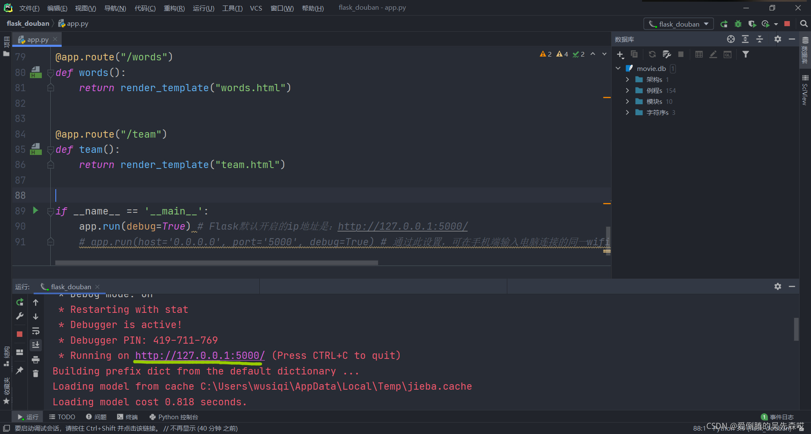Click the restore layout icon in run panel
Screen dimensions: 811x434
[x=19, y=352]
